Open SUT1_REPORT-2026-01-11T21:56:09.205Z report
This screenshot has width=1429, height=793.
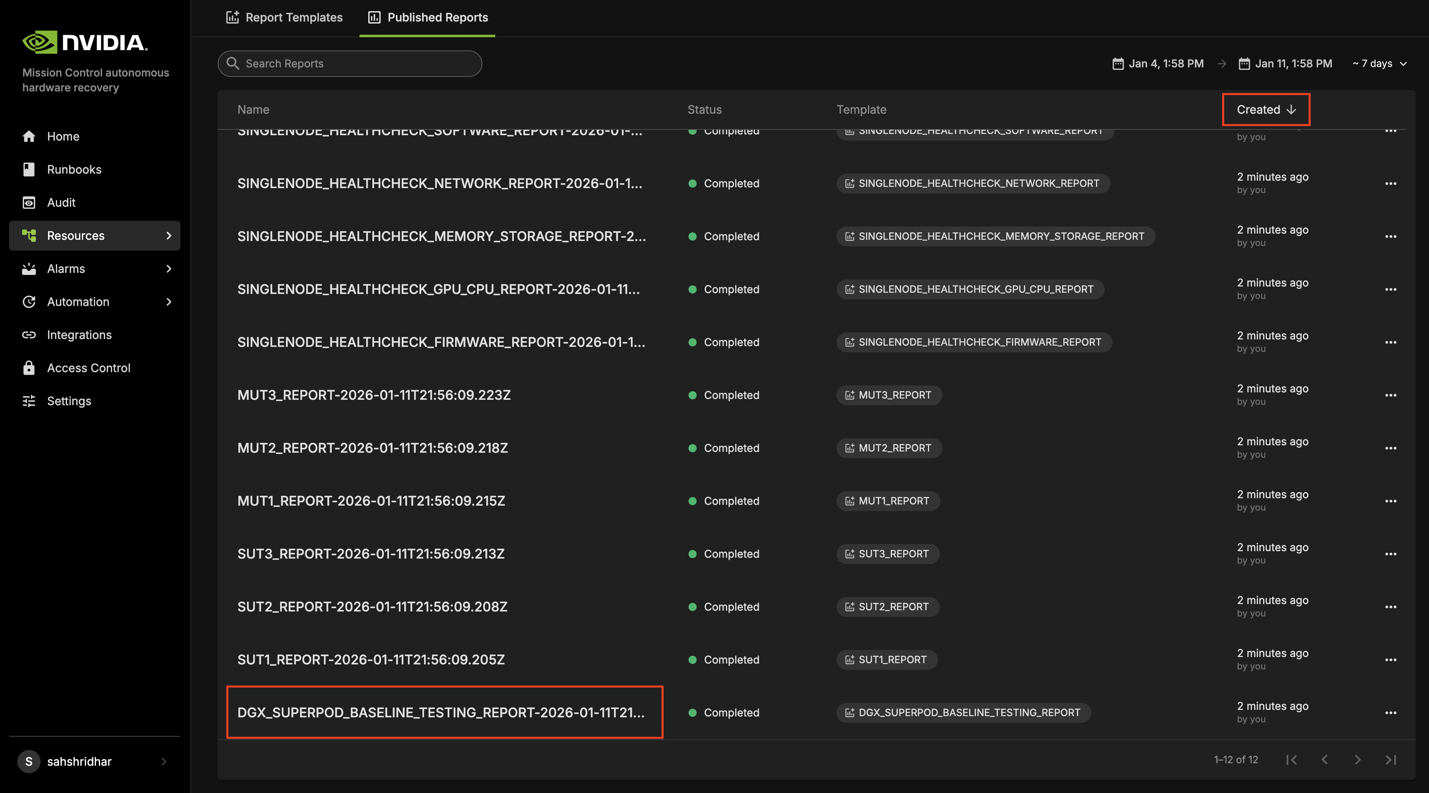click(x=371, y=660)
